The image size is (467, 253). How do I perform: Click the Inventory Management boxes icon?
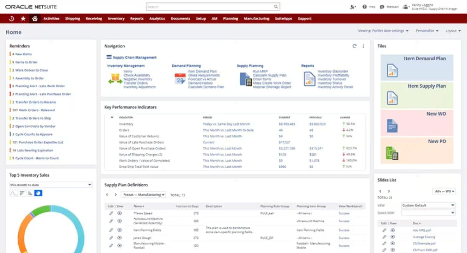(x=115, y=78)
